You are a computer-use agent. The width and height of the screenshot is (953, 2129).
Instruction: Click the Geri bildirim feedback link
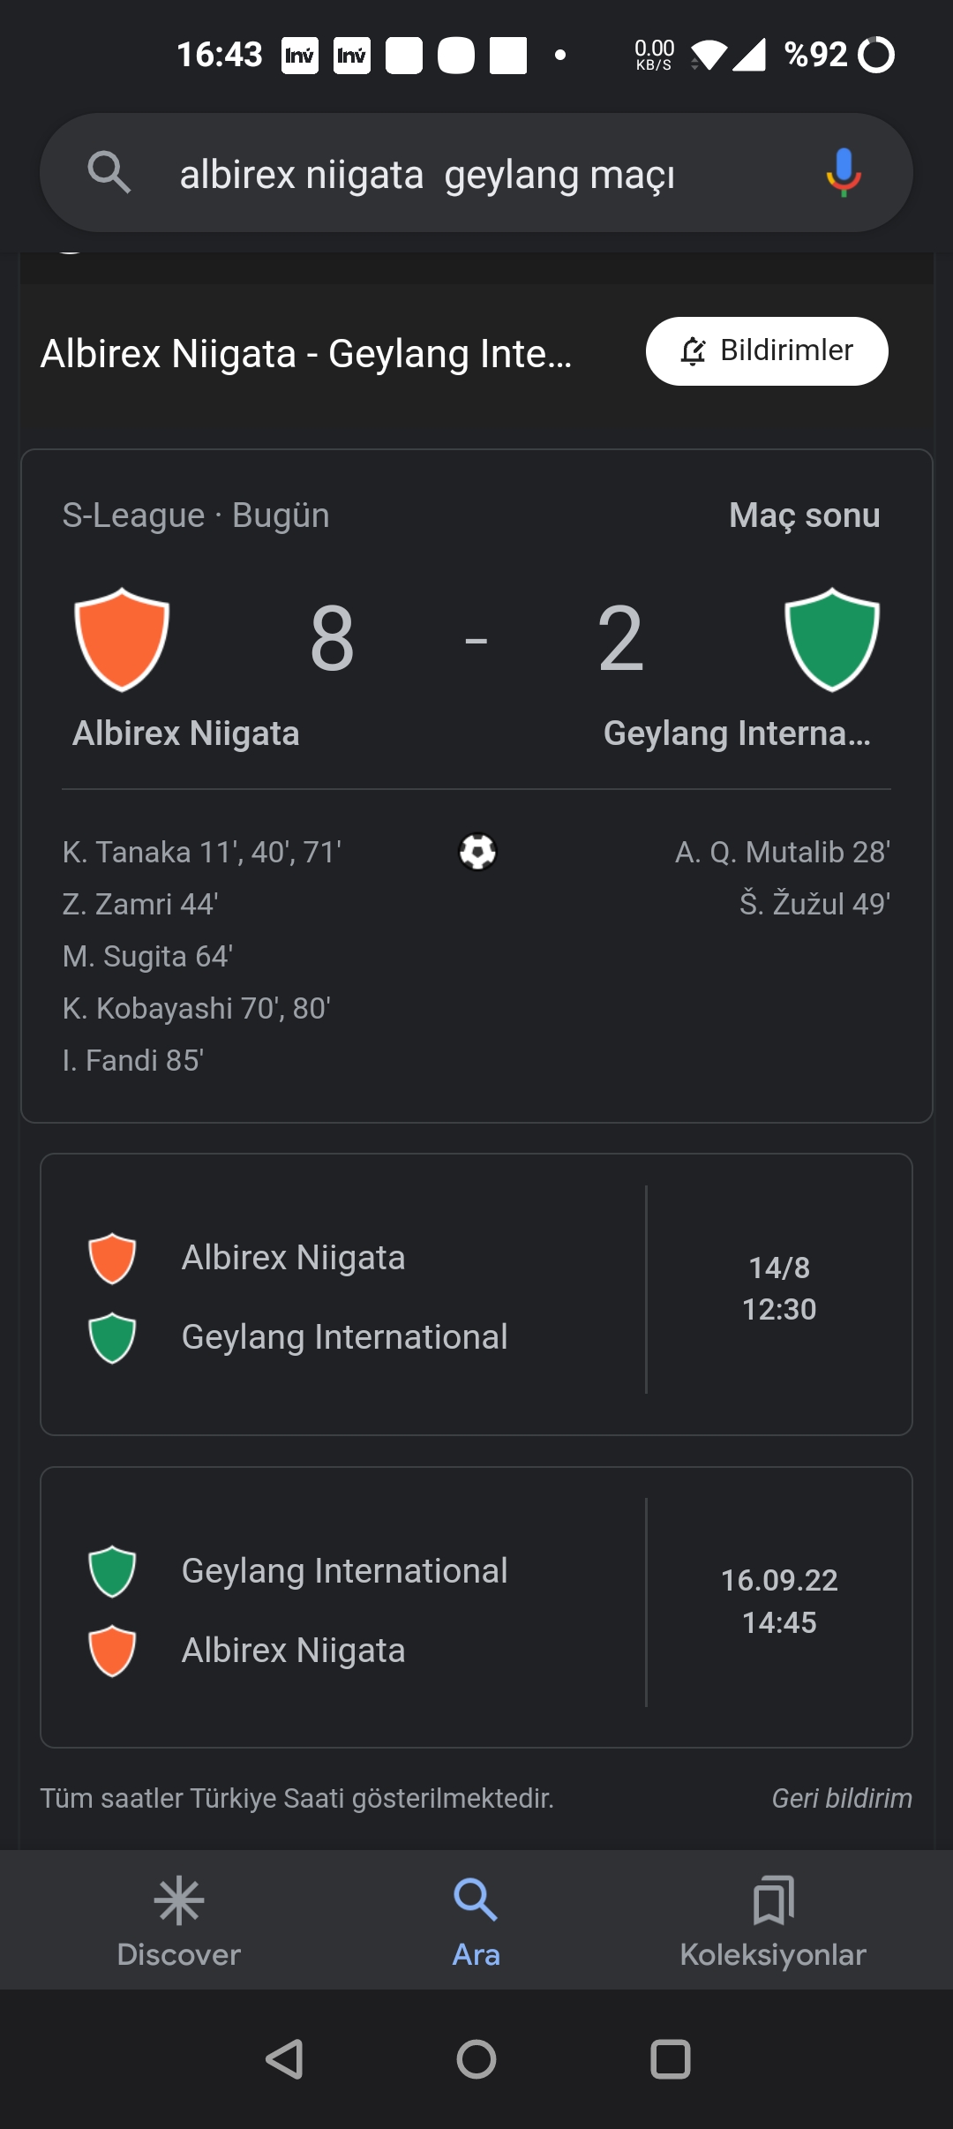point(842,1798)
